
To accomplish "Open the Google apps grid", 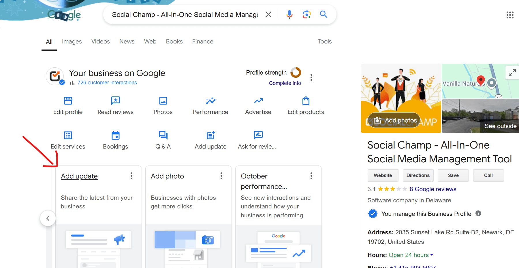I will click(x=510, y=15).
